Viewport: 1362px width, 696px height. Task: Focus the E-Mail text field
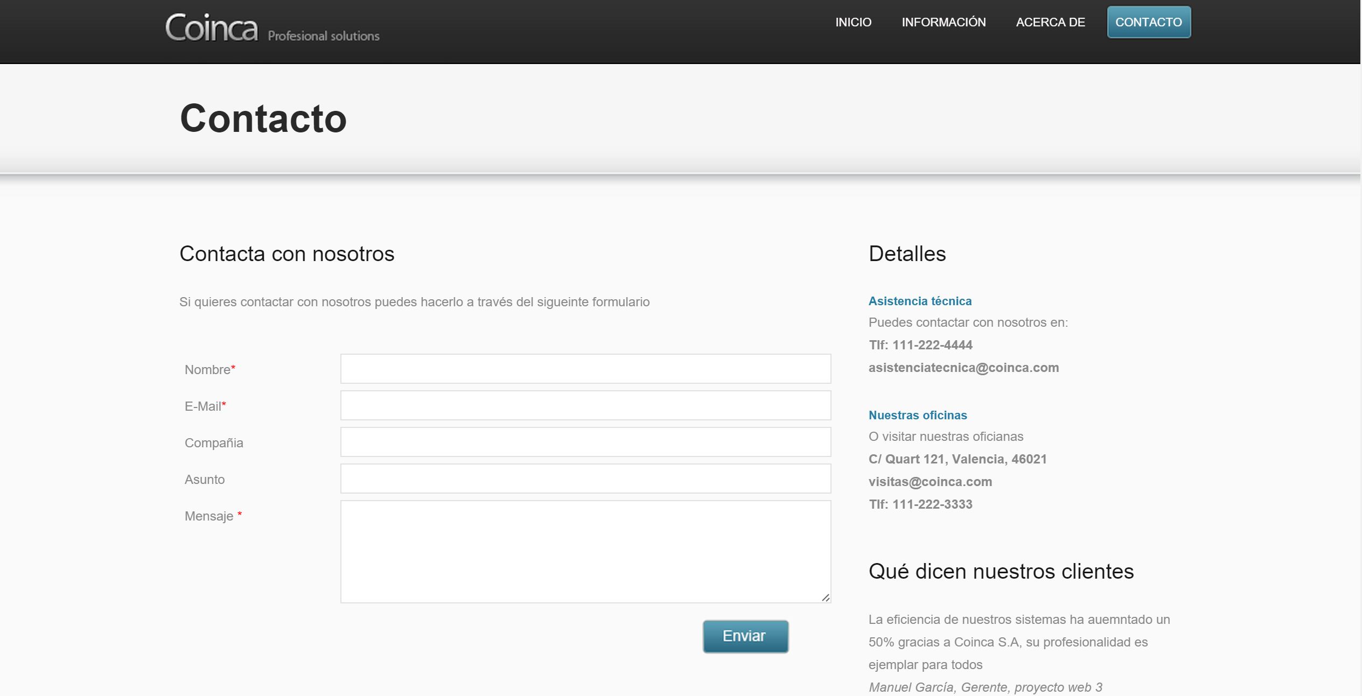click(x=585, y=405)
